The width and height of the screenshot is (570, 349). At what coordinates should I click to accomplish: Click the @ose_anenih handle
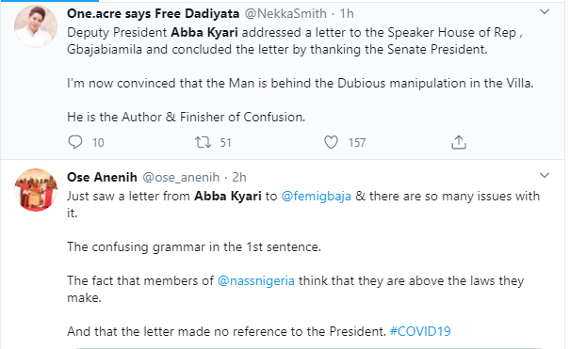point(181,177)
